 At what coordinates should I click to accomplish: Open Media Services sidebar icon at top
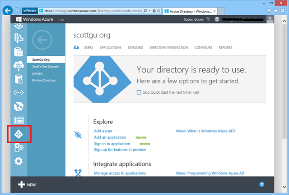19,26
